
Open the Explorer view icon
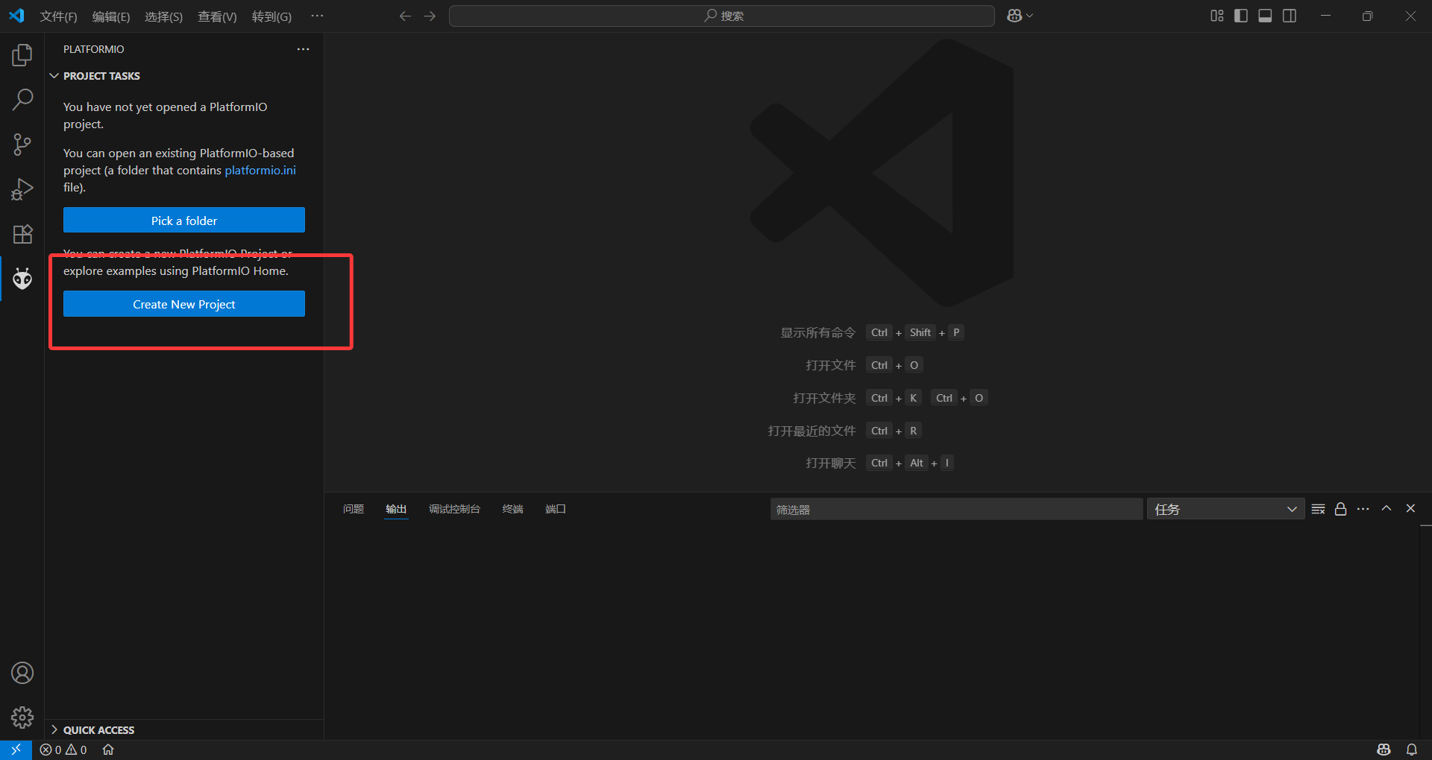(x=22, y=54)
